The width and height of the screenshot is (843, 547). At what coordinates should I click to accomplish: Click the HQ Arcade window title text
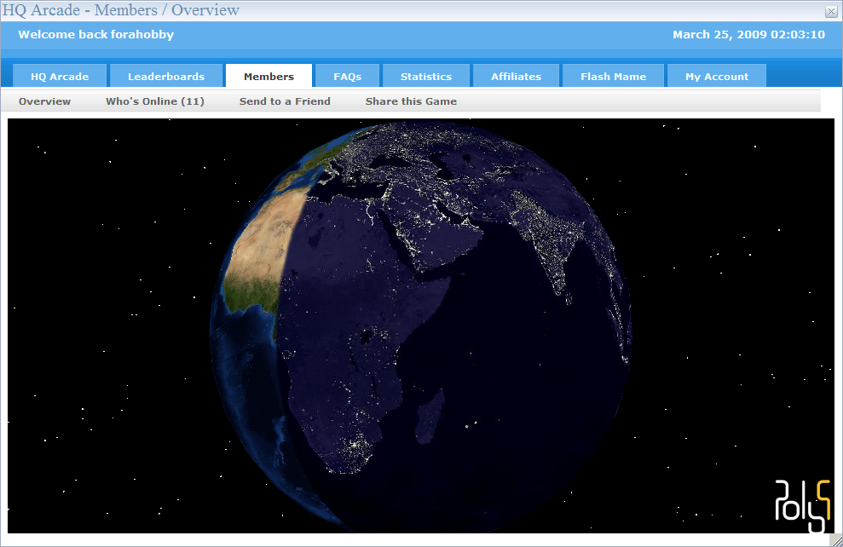pyautogui.click(x=121, y=10)
